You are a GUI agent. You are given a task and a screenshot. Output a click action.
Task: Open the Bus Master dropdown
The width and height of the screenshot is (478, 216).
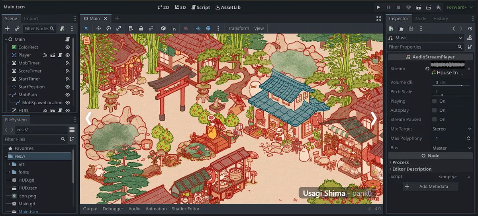coord(452,148)
